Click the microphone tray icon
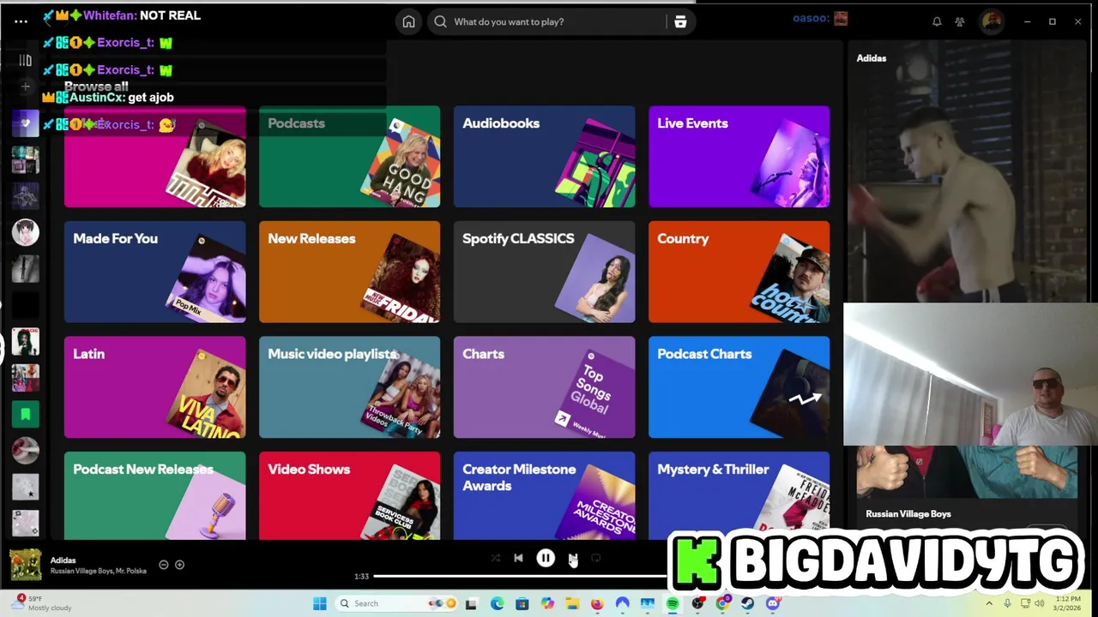This screenshot has height=617, width=1098. [x=1007, y=603]
